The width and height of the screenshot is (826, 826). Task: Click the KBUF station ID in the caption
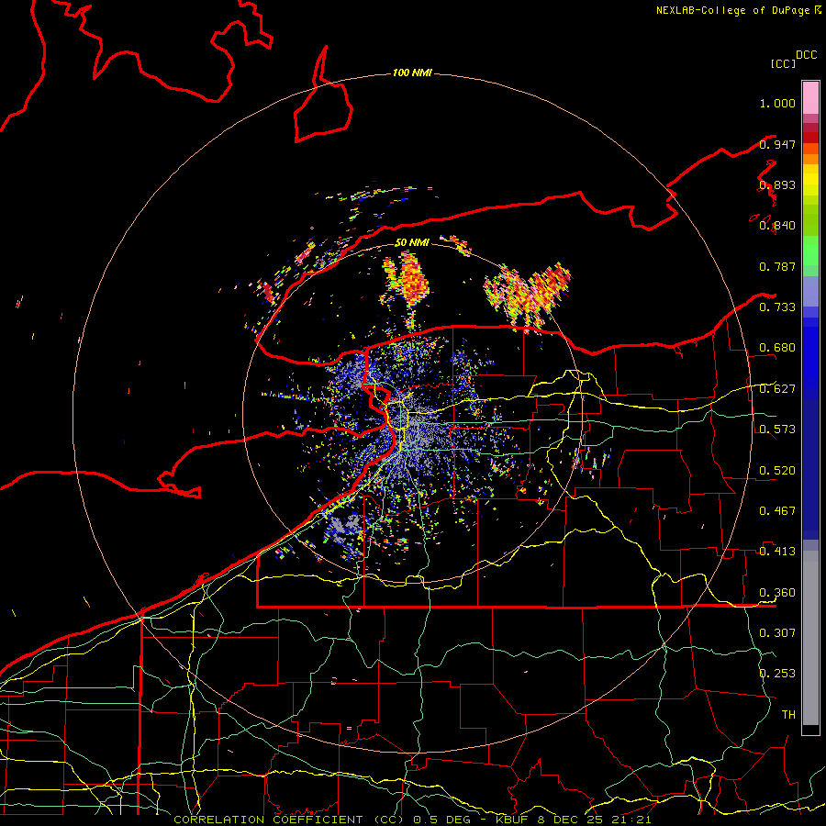pos(511,820)
